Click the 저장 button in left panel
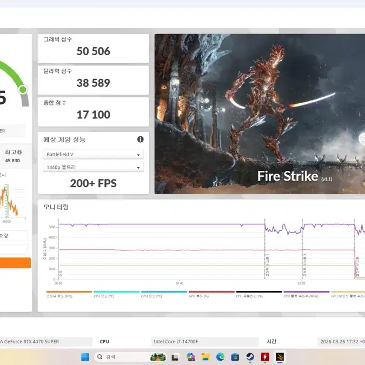Screen dimensions: 365x365 click(14, 236)
